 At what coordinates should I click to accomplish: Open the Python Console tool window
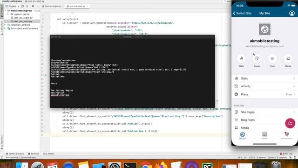[15, 154]
